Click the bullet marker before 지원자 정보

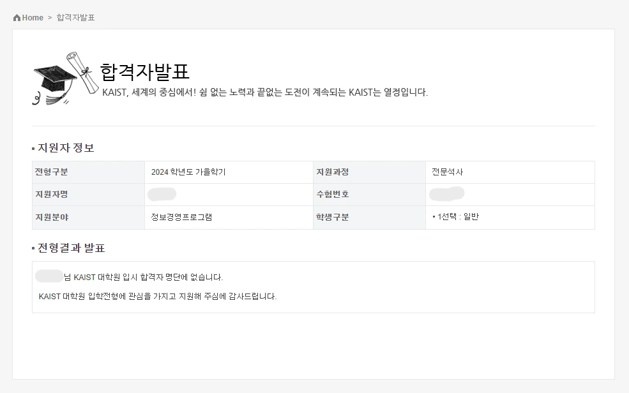click(x=31, y=147)
